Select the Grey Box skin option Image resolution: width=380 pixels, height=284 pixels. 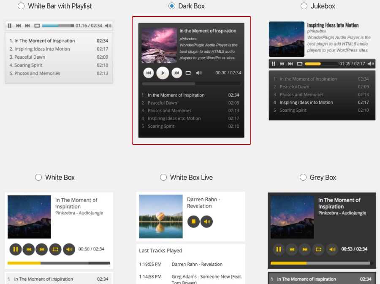point(303,177)
